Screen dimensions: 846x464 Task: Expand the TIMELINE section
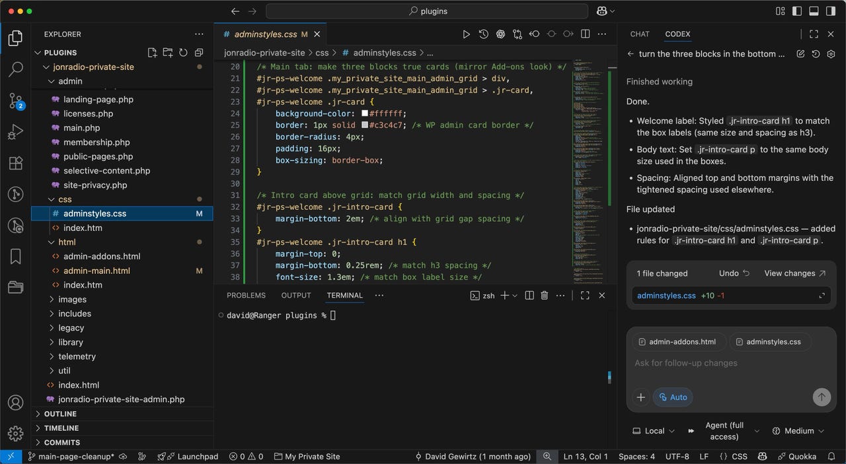(61, 428)
